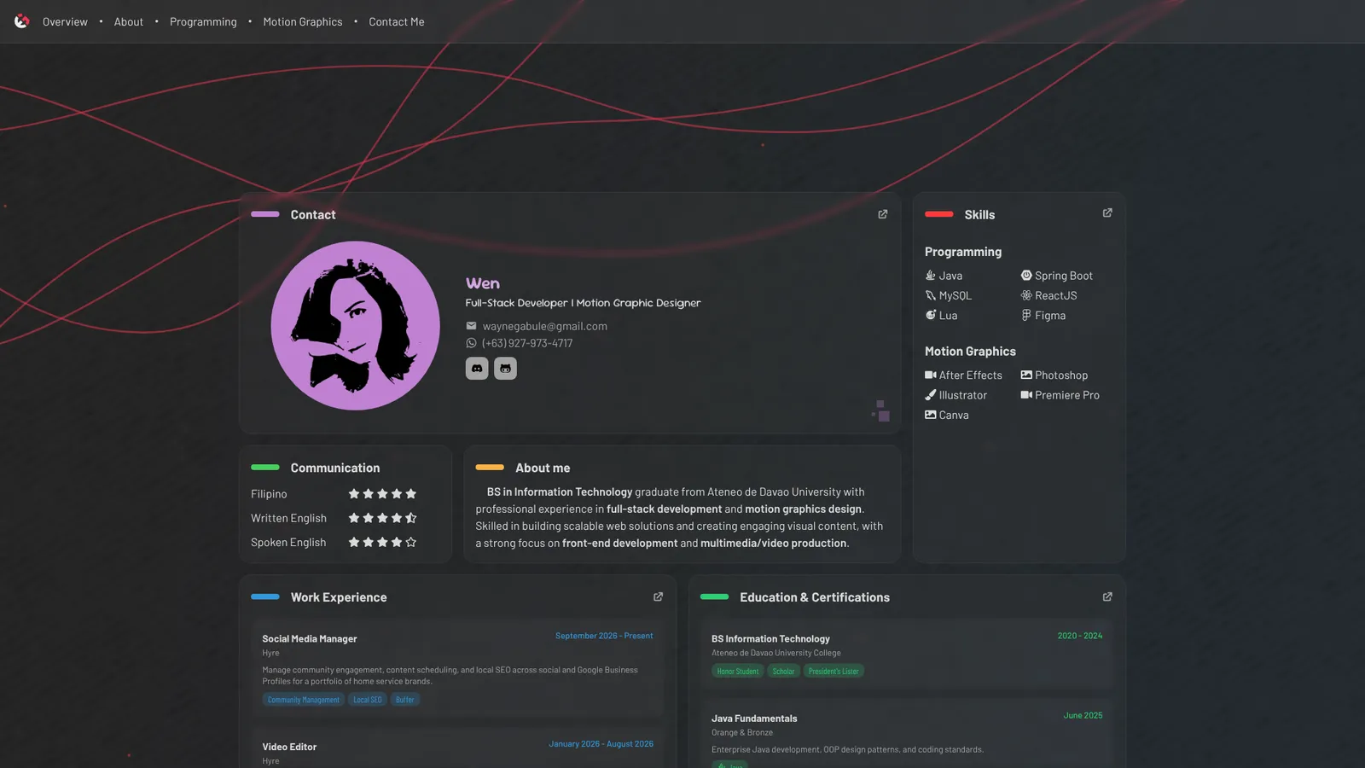Click the Canva image icon
1365x768 pixels.
point(931,415)
